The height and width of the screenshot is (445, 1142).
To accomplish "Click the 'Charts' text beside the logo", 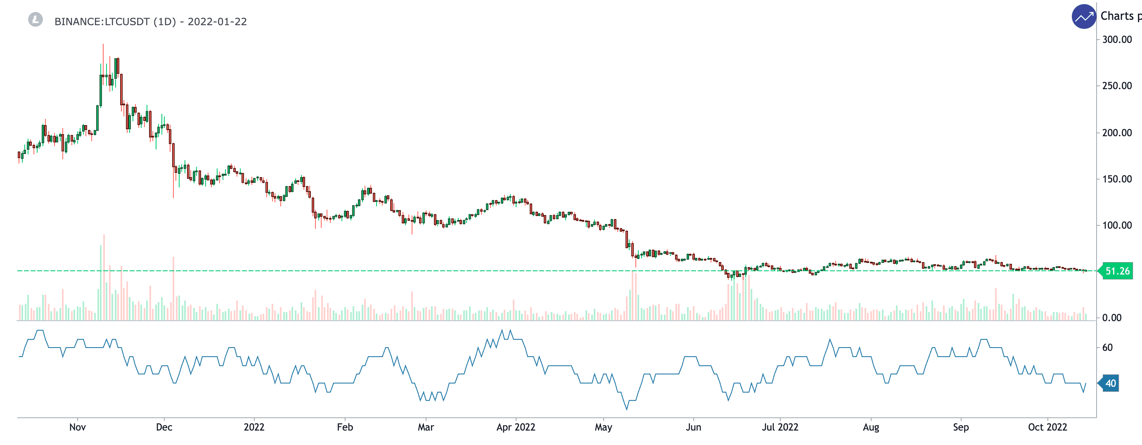I will (x=1116, y=16).
